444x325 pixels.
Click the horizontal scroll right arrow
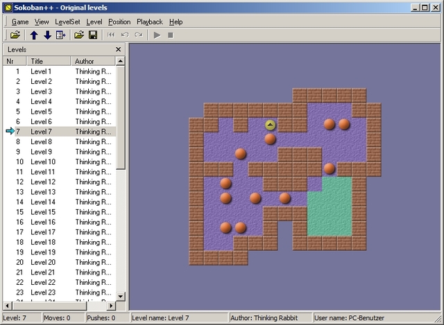tap(111, 306)
